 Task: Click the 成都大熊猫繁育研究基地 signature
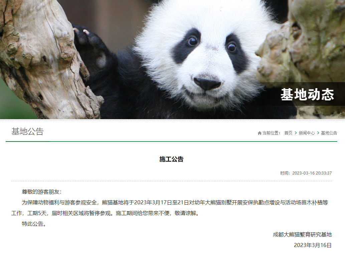[x=302, y=235]
